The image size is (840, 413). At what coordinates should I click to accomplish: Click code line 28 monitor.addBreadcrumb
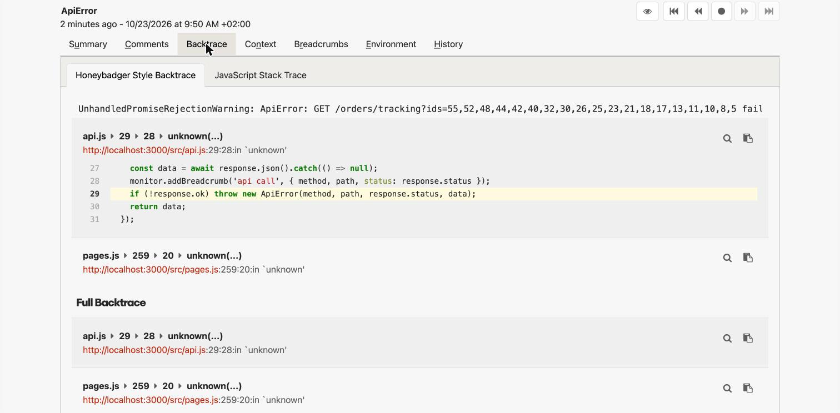pos(309,181)
